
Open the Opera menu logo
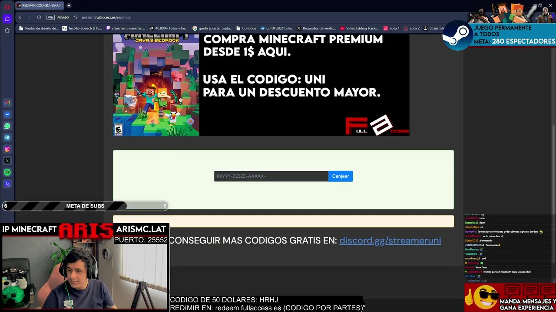point(7,7)
